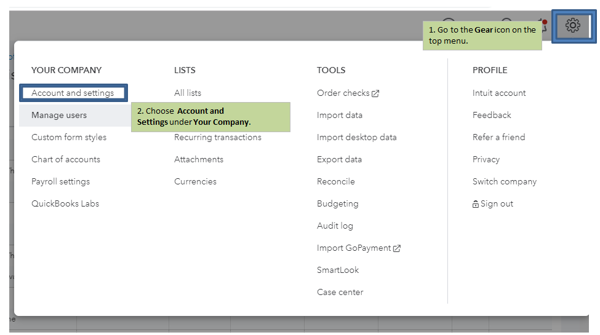The width and height of the screenshot is (600, 335).
Task: Open Reconcile tool
Action: coord(336,181)
